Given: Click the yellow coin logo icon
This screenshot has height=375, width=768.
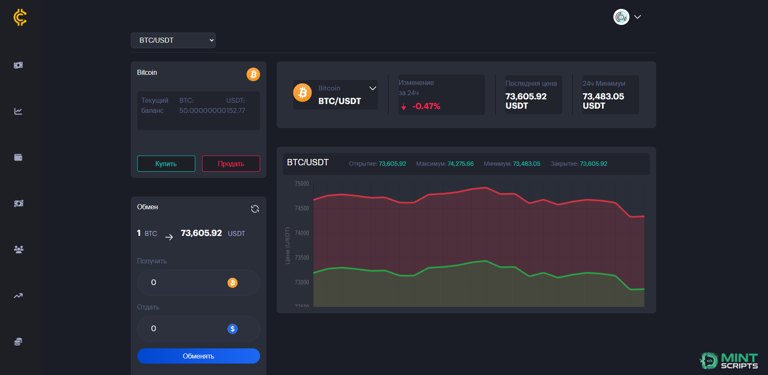Looking at the screenshot, I should [x=20, y=17].
